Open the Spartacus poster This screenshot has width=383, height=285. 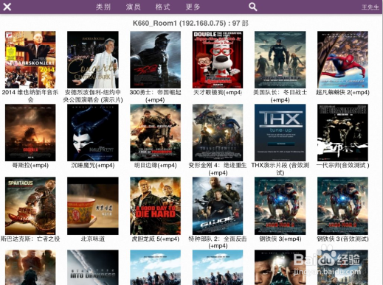pos(30,205)
